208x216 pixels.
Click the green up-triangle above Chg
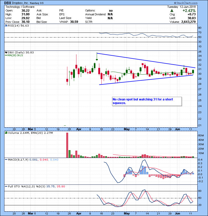pyautogui.click(x=172, y=11)
